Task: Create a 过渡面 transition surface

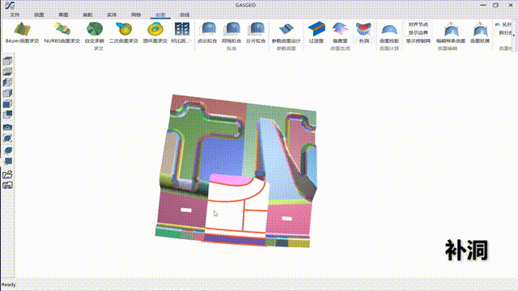Action: pos(316,32)
